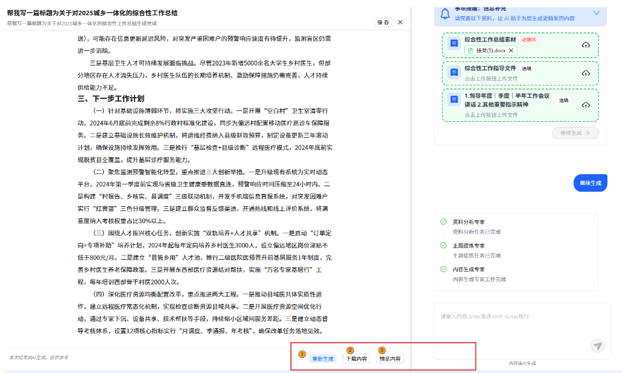Click upload icon for 综合性工作指导文件
The height and width of the screenshot is (373, 622).
pos(586,73)
